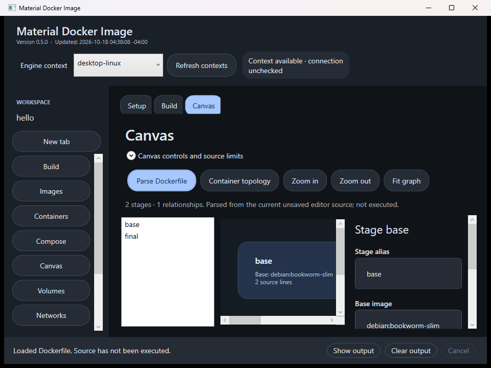The width and height of the screenshot is (491, 368).
Task: Click the Container topology button
Action: [239, 181]
